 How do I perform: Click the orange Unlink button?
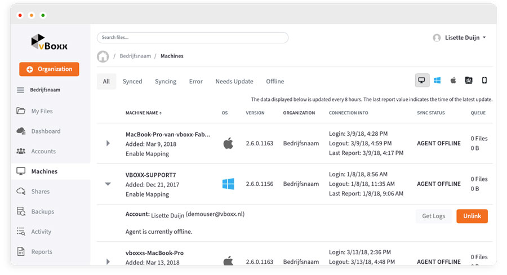(472, 216)
